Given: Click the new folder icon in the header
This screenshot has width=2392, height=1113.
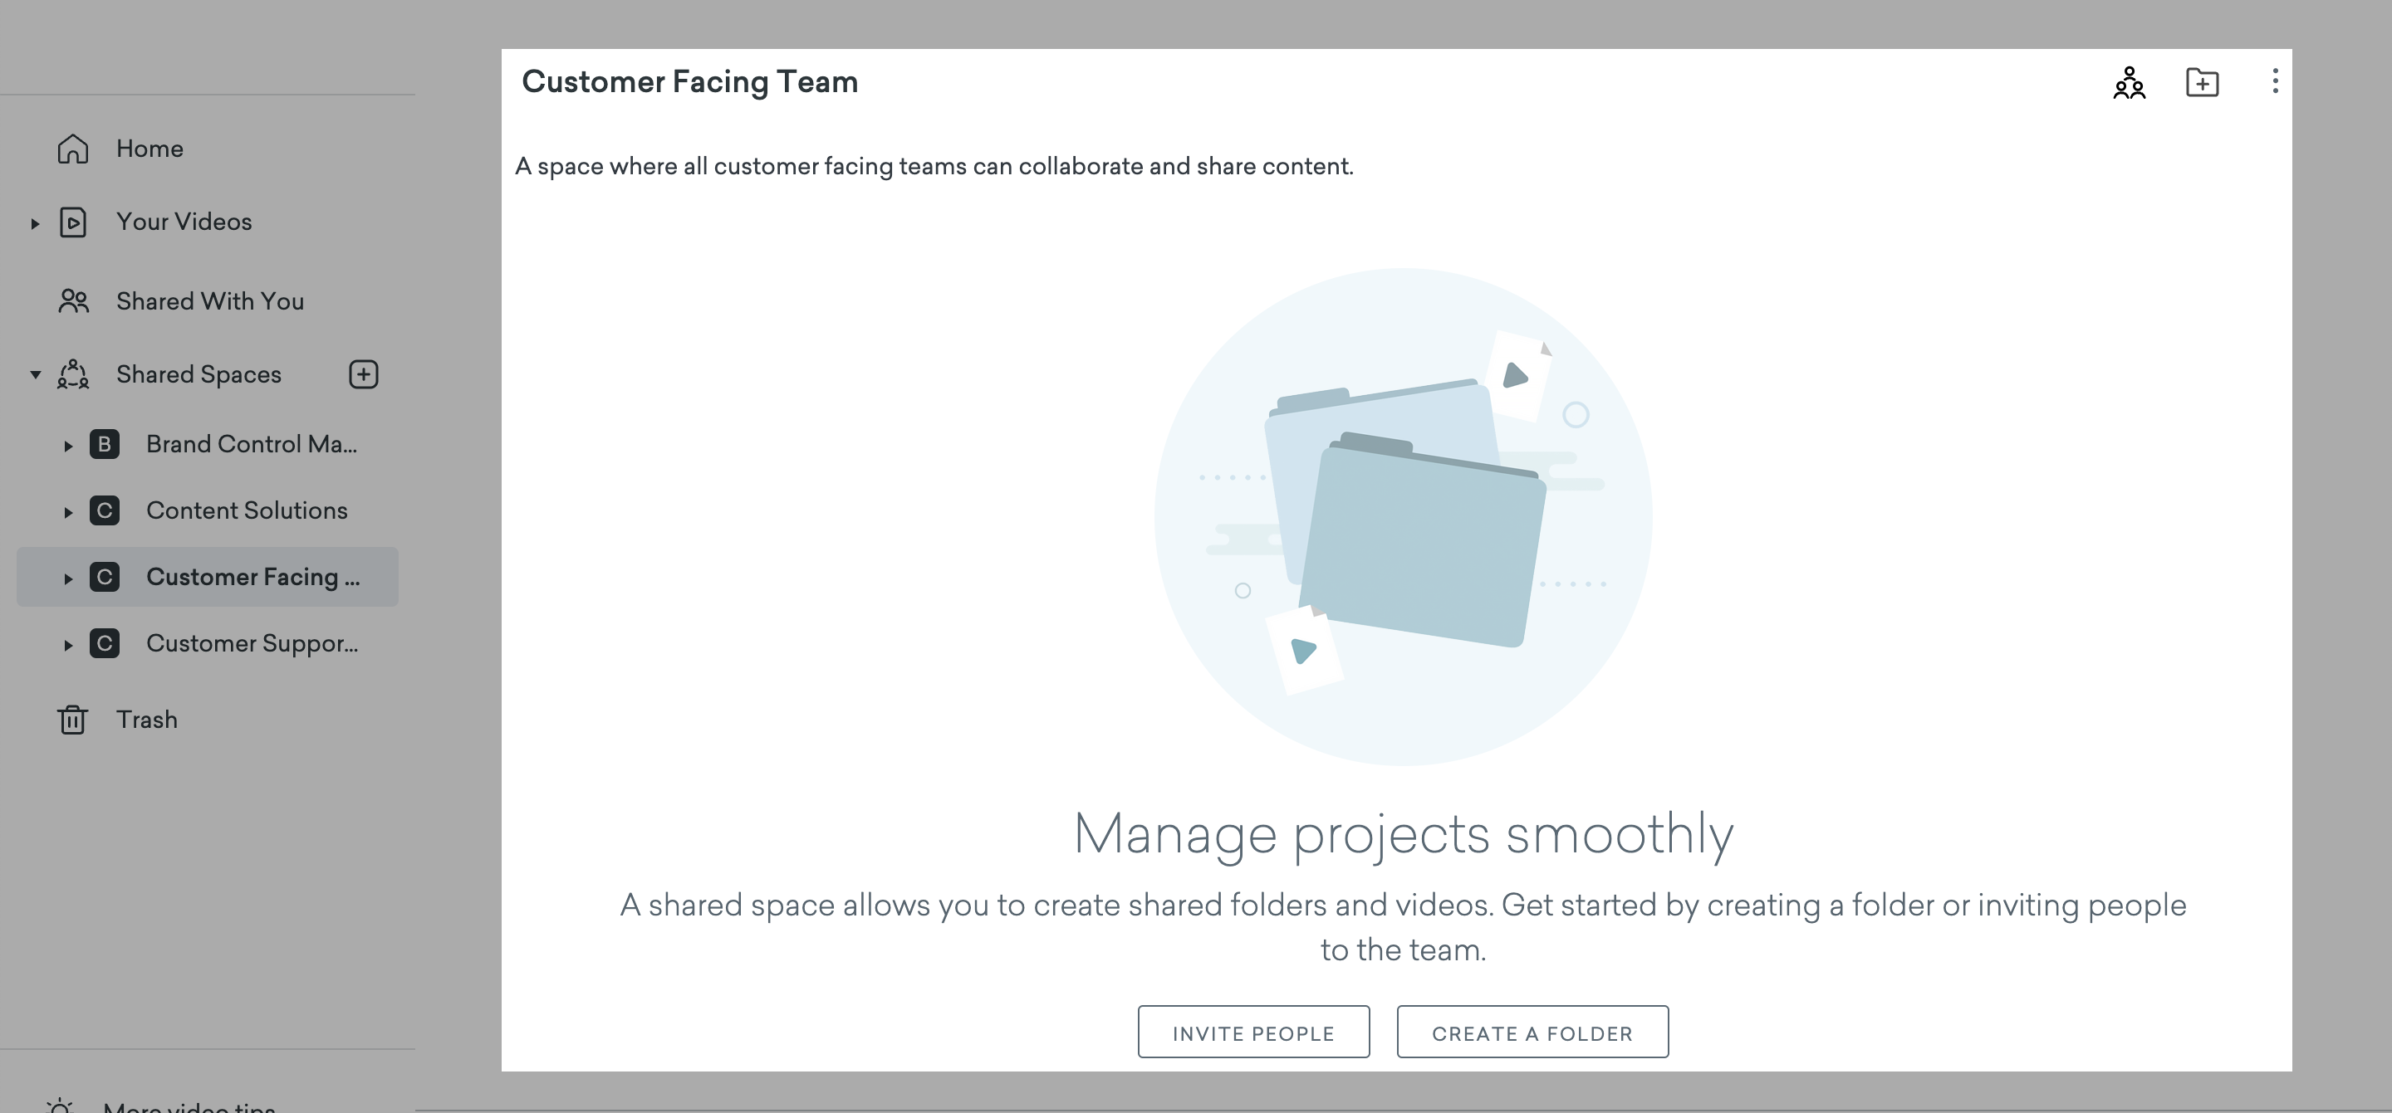Looking at the screenshot, I should coord(2202,83).
